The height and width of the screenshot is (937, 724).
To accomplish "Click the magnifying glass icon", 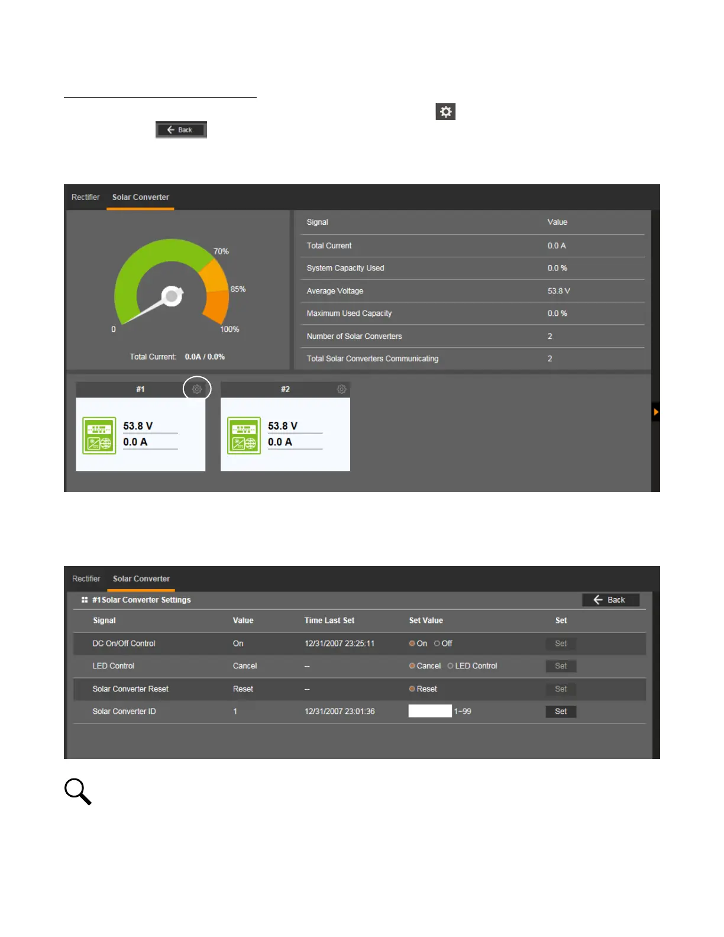I will (x=77, y=791).
